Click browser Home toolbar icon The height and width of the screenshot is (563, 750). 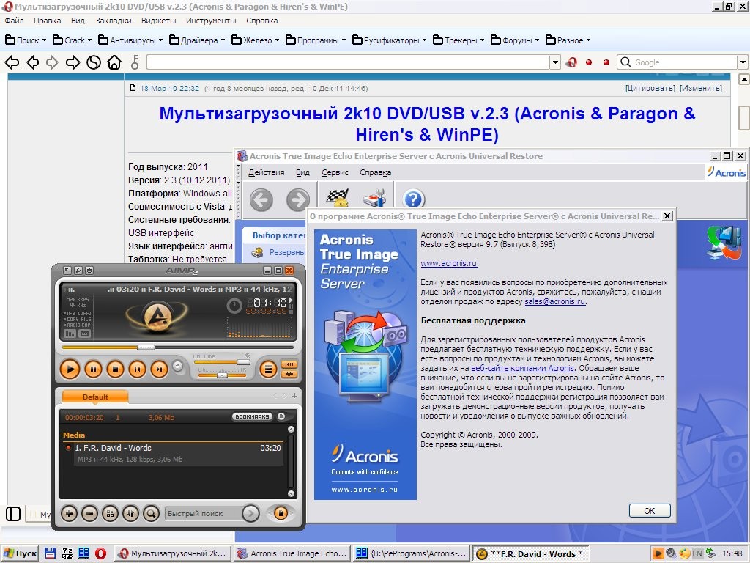[114, 62]
